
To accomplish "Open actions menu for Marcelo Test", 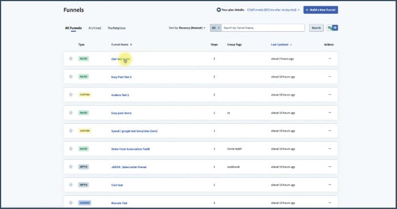I will (x=330, y=202).
